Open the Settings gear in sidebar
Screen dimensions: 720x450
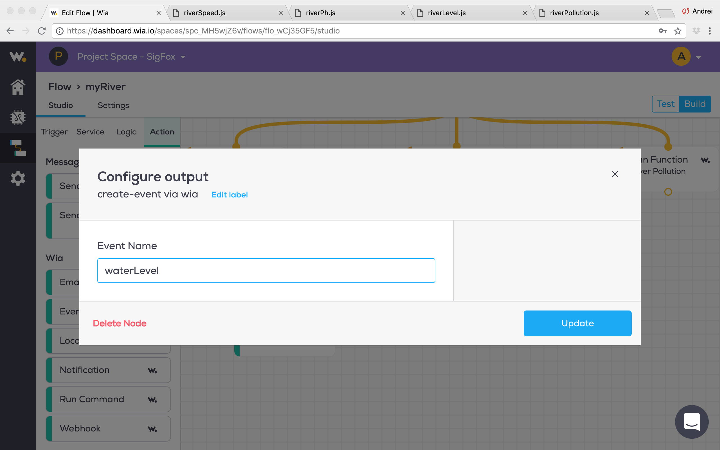point(18,178)
